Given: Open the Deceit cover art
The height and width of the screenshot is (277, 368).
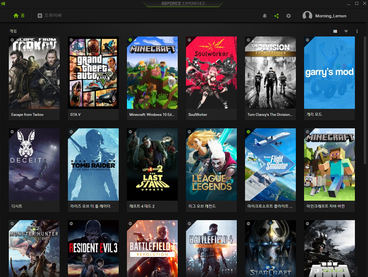Looking at the screenshot, I should (34, 164).
